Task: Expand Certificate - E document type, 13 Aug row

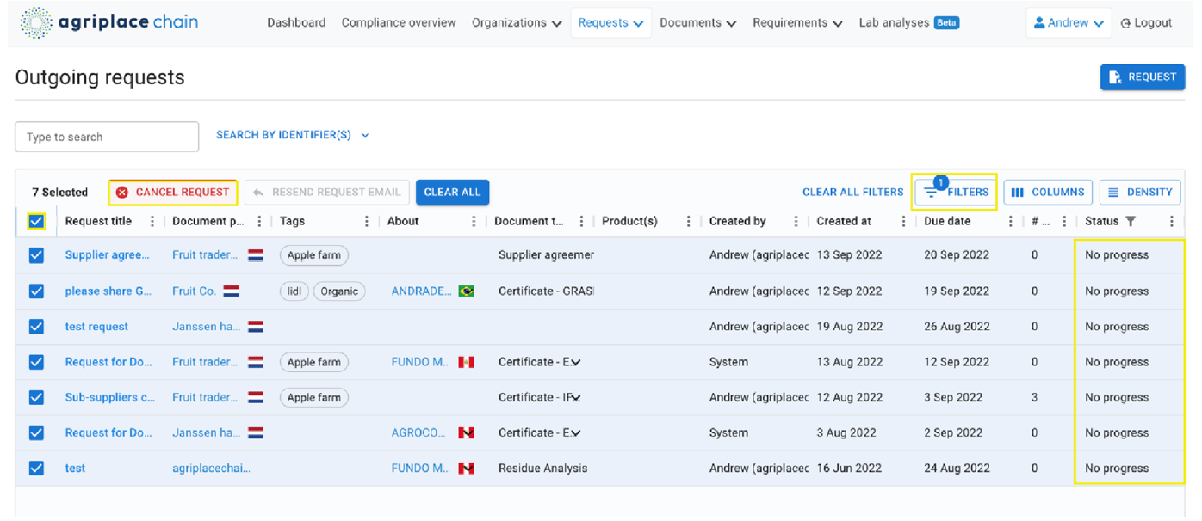Action: coord(575,363)
